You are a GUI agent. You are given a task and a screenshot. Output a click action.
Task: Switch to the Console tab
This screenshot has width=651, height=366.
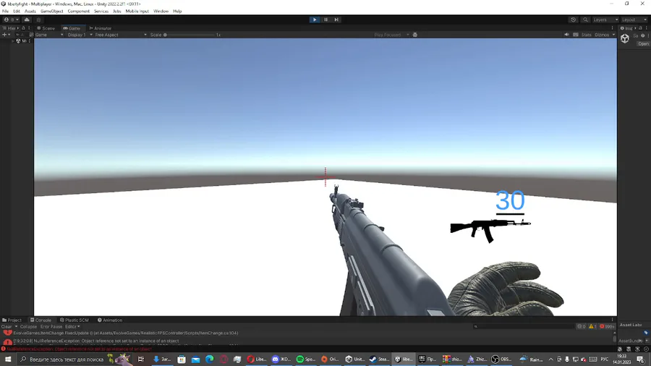(x=41, y=320)
